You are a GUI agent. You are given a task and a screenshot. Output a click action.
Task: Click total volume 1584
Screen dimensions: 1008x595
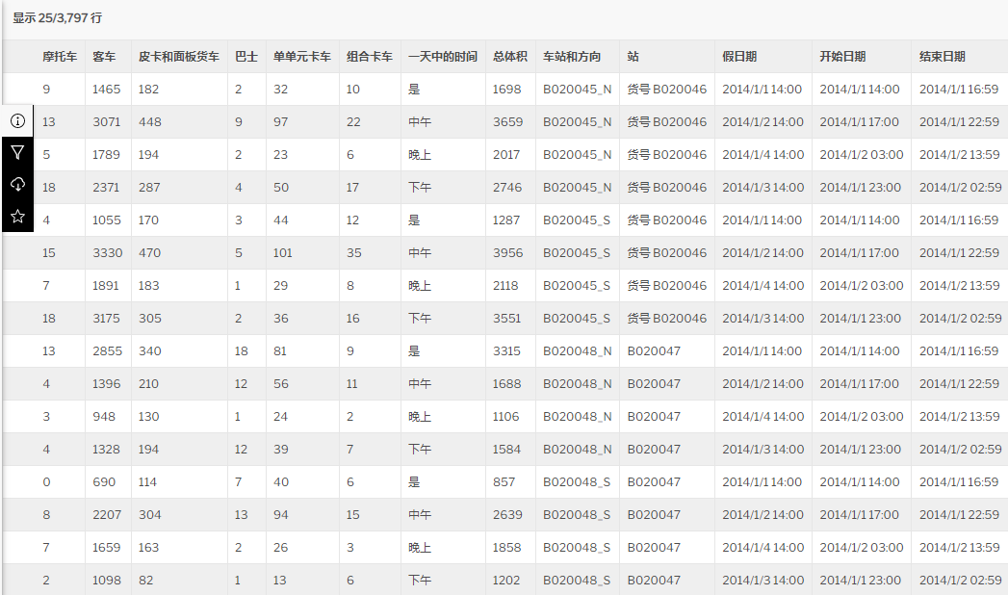click(506, 450)
